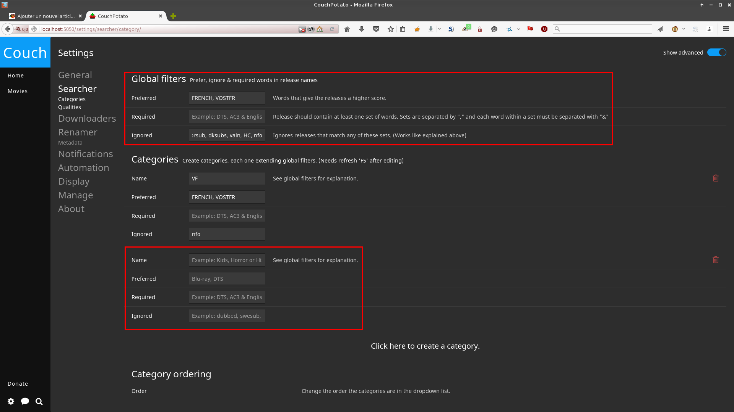
Task: Click the paper plane send icon
Action: click(x=660, y=29)
